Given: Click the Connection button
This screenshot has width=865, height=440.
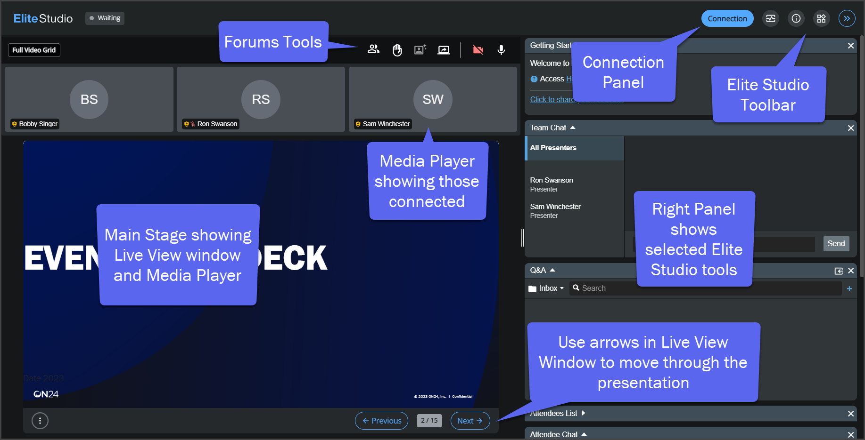Looking at the screenshot, I should (x=727, y=18).
